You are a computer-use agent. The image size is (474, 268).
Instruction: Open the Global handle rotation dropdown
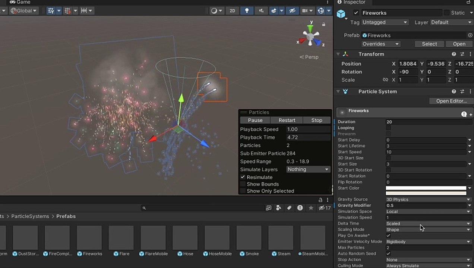24,11
